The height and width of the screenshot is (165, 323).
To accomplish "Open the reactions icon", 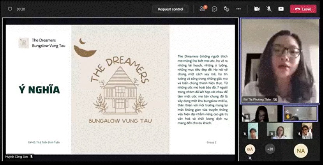I will coord(227,9).
